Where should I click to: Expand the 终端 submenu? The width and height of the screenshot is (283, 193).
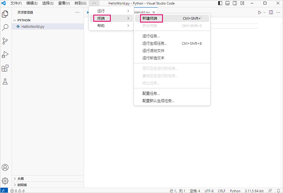[x=111, y=18]
